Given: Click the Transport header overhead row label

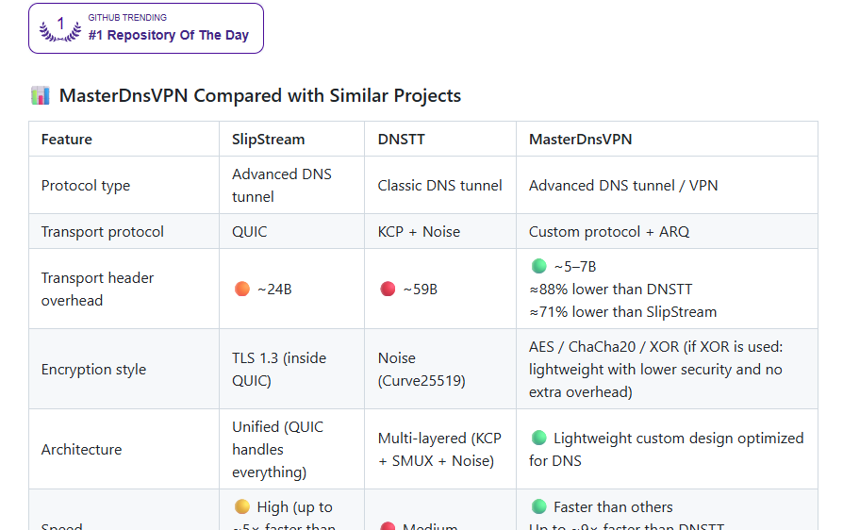Looking at the screenshot, I should tap(97, 290).
